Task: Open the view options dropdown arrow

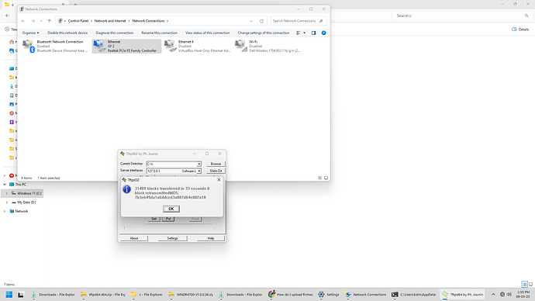Action: [305, 33]
